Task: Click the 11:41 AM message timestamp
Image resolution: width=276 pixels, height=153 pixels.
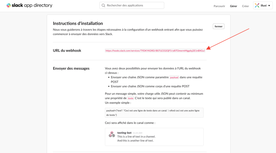Action: tap(137, 133)
